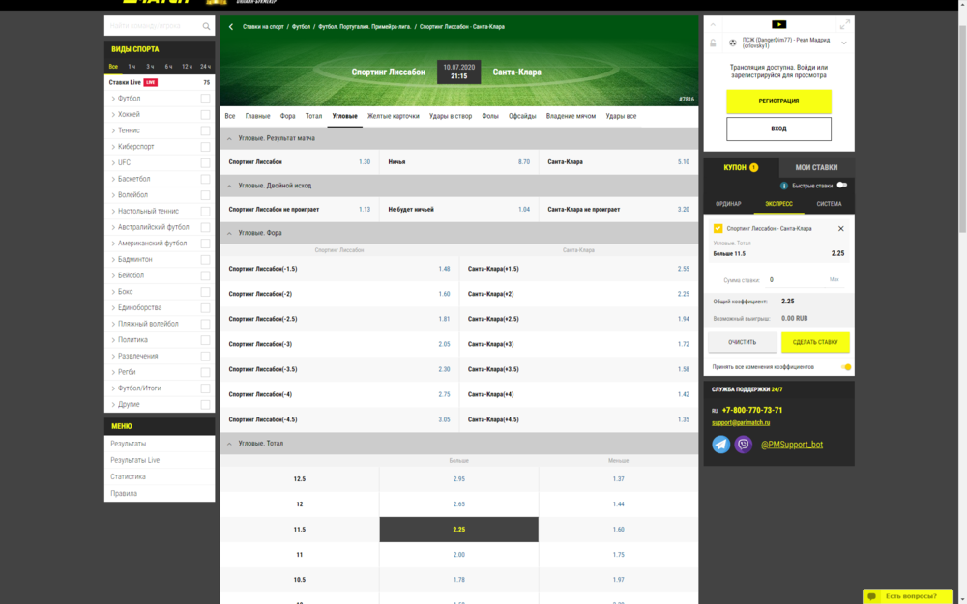Tick the Баскетбол checkbox
Image resolution: width=967 pixels, height=604 pixels.
(x=205, y=179)
